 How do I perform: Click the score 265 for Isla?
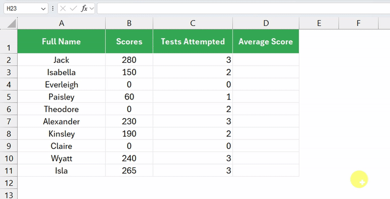pyautogui.click(x=129, y=171)
